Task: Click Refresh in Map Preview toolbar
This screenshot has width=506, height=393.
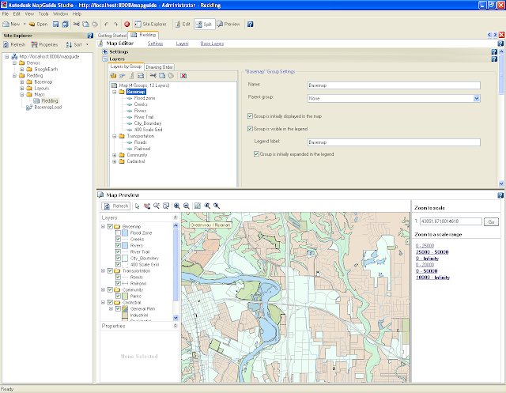Action: (116, 206)
